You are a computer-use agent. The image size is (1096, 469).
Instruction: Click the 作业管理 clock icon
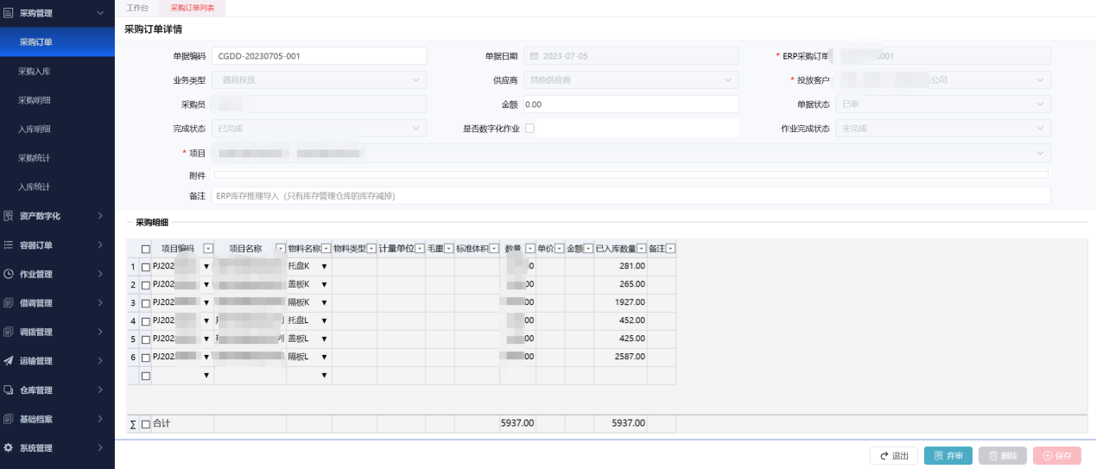tap(9, 274)
